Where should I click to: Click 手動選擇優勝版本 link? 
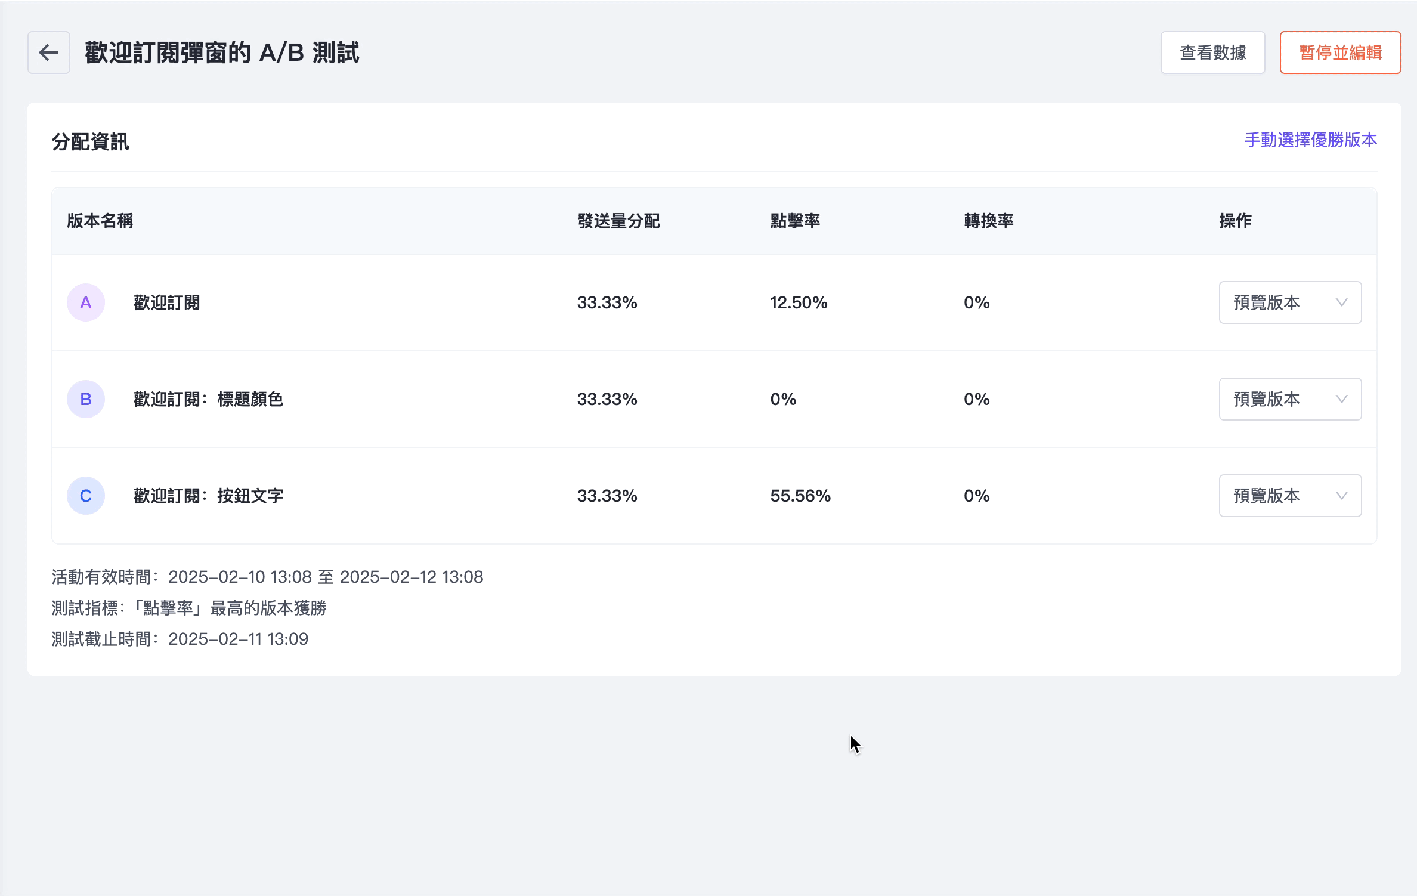[x=1310, y=140]
